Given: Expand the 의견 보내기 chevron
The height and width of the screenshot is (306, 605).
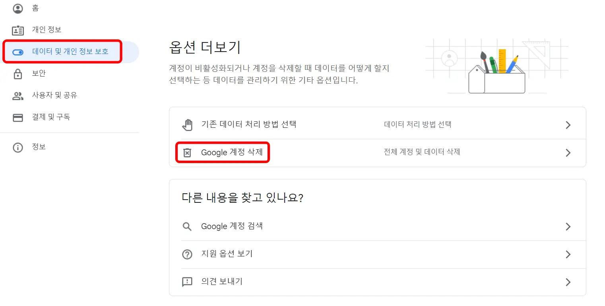Looking at the screenshot, I should coord(568,282).
